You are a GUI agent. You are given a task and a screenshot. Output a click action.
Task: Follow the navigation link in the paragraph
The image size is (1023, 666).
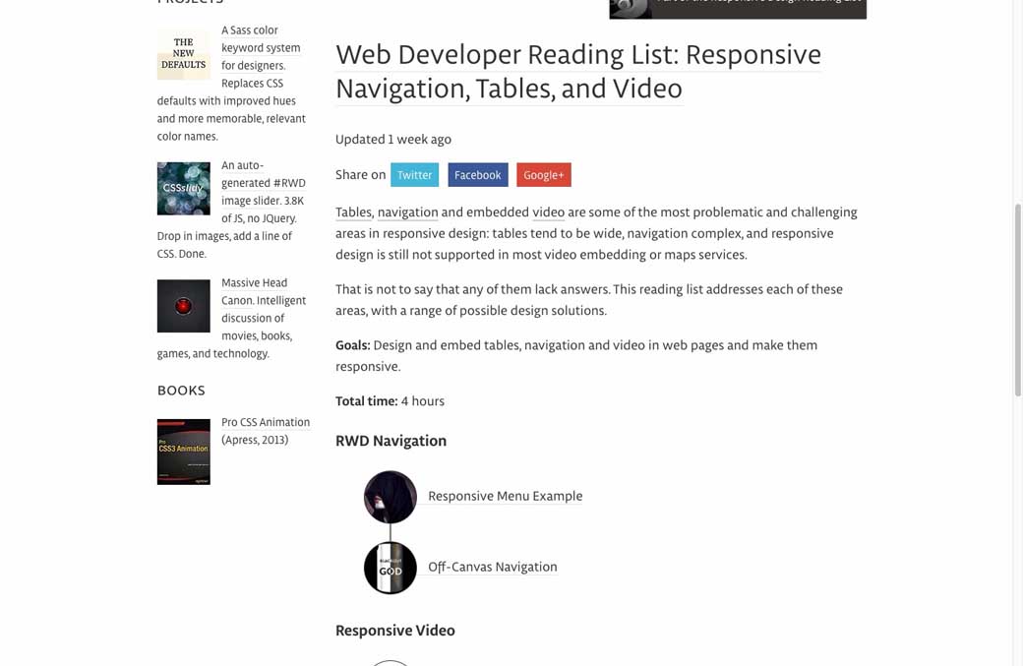tap(407, 212)
